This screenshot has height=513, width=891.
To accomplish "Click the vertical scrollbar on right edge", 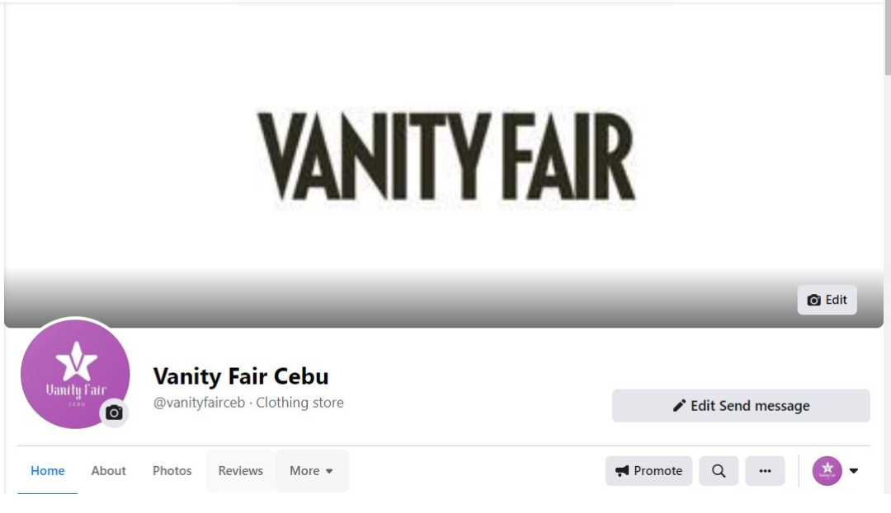I will click(888, 40).
